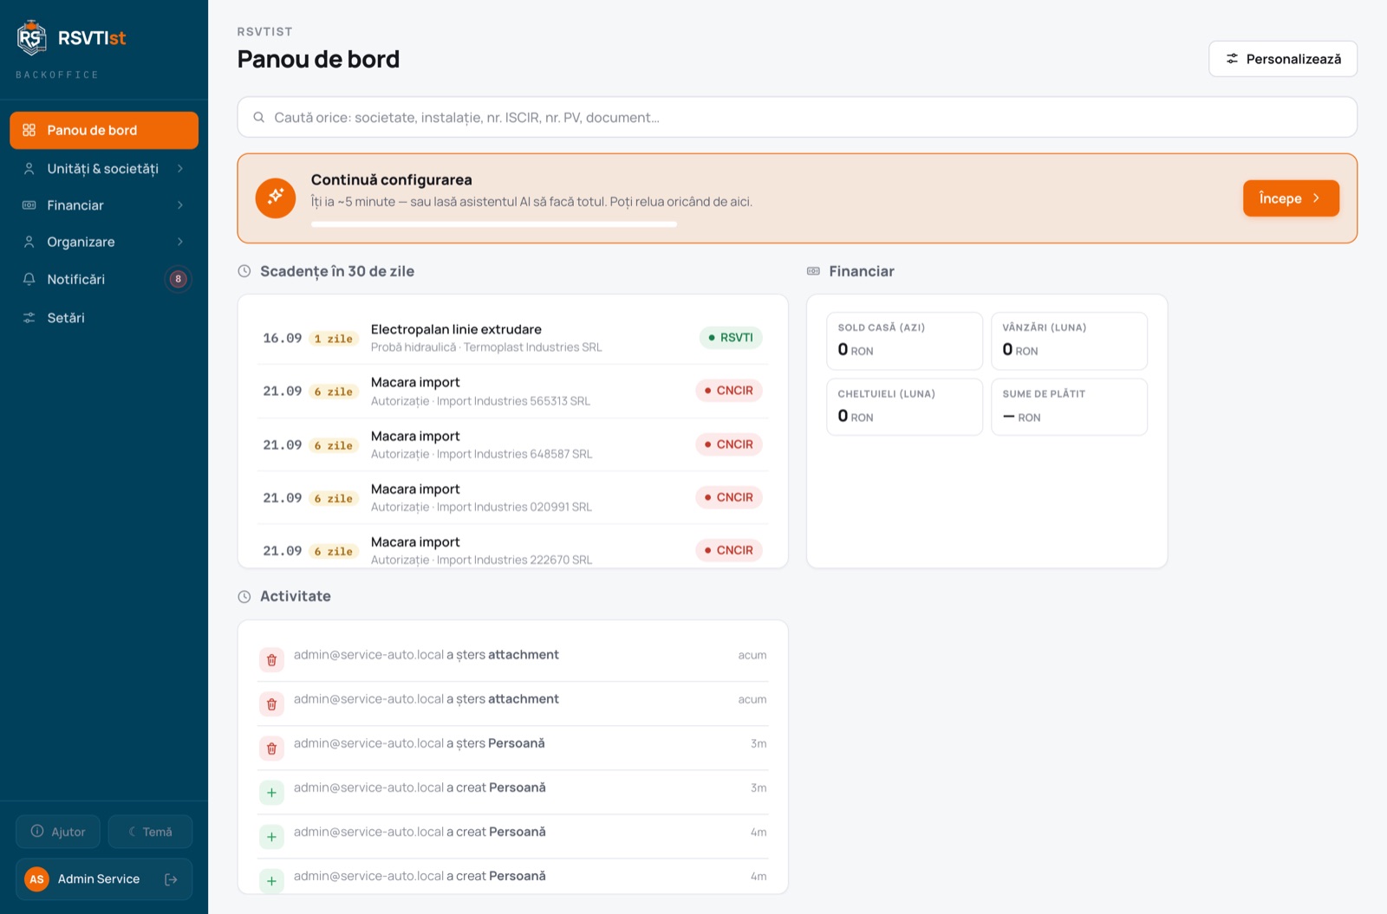Click the Admin Service user name
Viewport: 1387px width, 914px height.
coord(99,878)
